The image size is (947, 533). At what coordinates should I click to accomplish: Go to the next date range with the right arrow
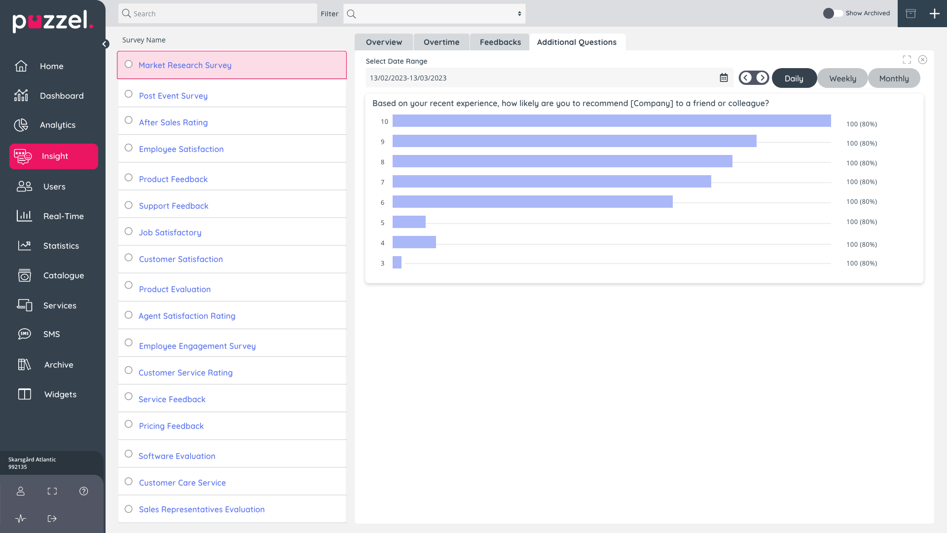tap(762, 78)
